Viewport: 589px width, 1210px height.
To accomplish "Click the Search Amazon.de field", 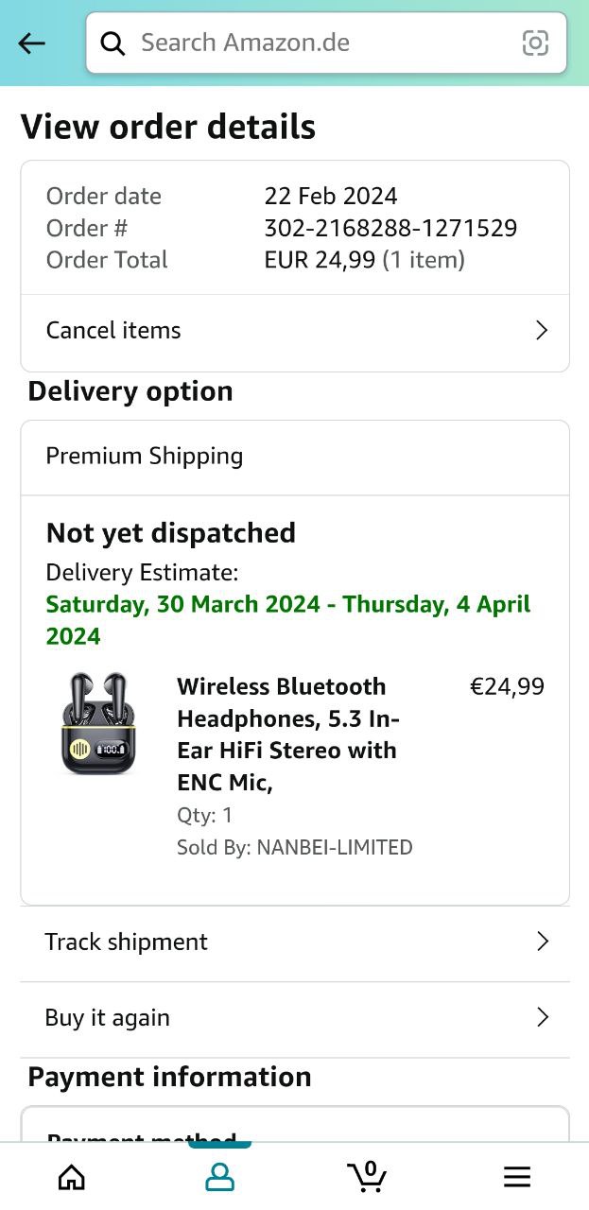I will [x=321, y=43].
